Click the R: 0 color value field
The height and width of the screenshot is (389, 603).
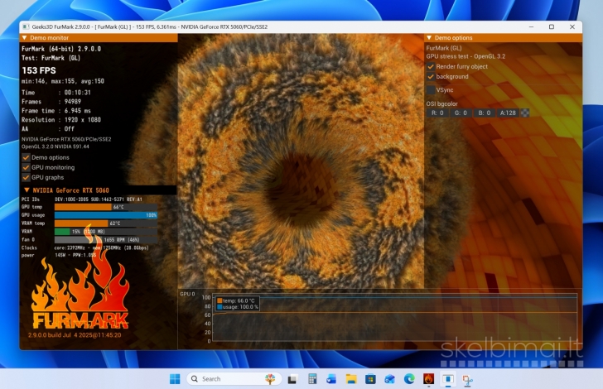437,113
